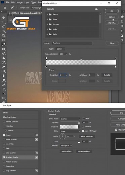Add another Gradient Overlay with plus icon
This screenshot has height=175, width=125.
[36, 157]
